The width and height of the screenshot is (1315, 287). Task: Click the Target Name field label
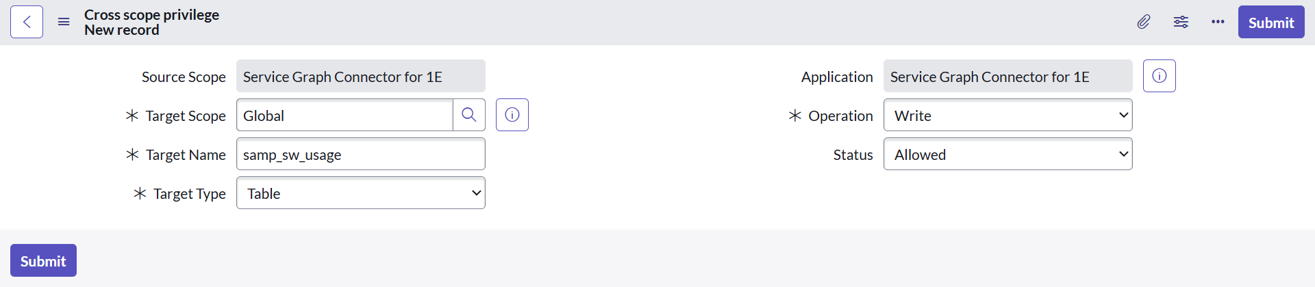[x=186, y=155]
